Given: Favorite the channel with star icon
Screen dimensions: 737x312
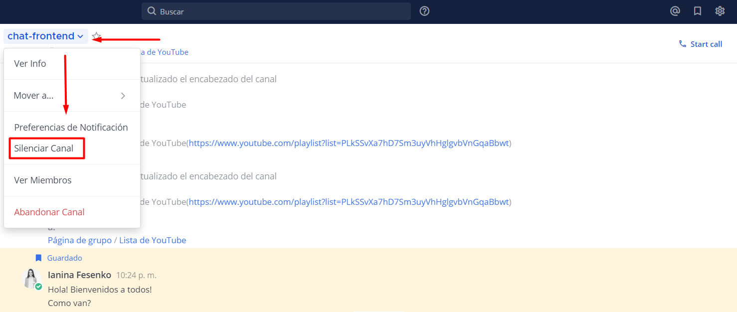Looking at the screenshot, I should (x=97, y=36).
